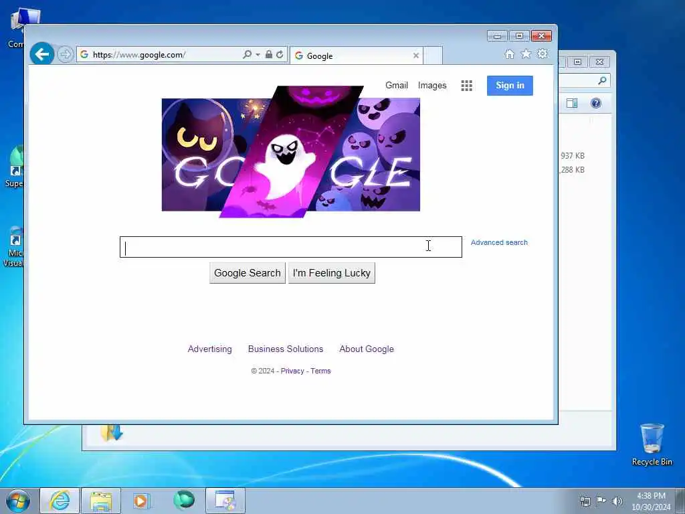Open the Advertising link
Screen dimensions: 685x514
(209, 349)
